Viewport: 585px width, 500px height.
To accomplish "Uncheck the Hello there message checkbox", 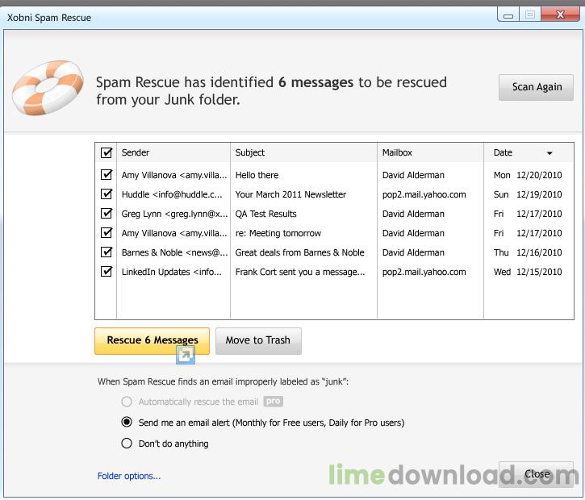I will pos(107,174).
